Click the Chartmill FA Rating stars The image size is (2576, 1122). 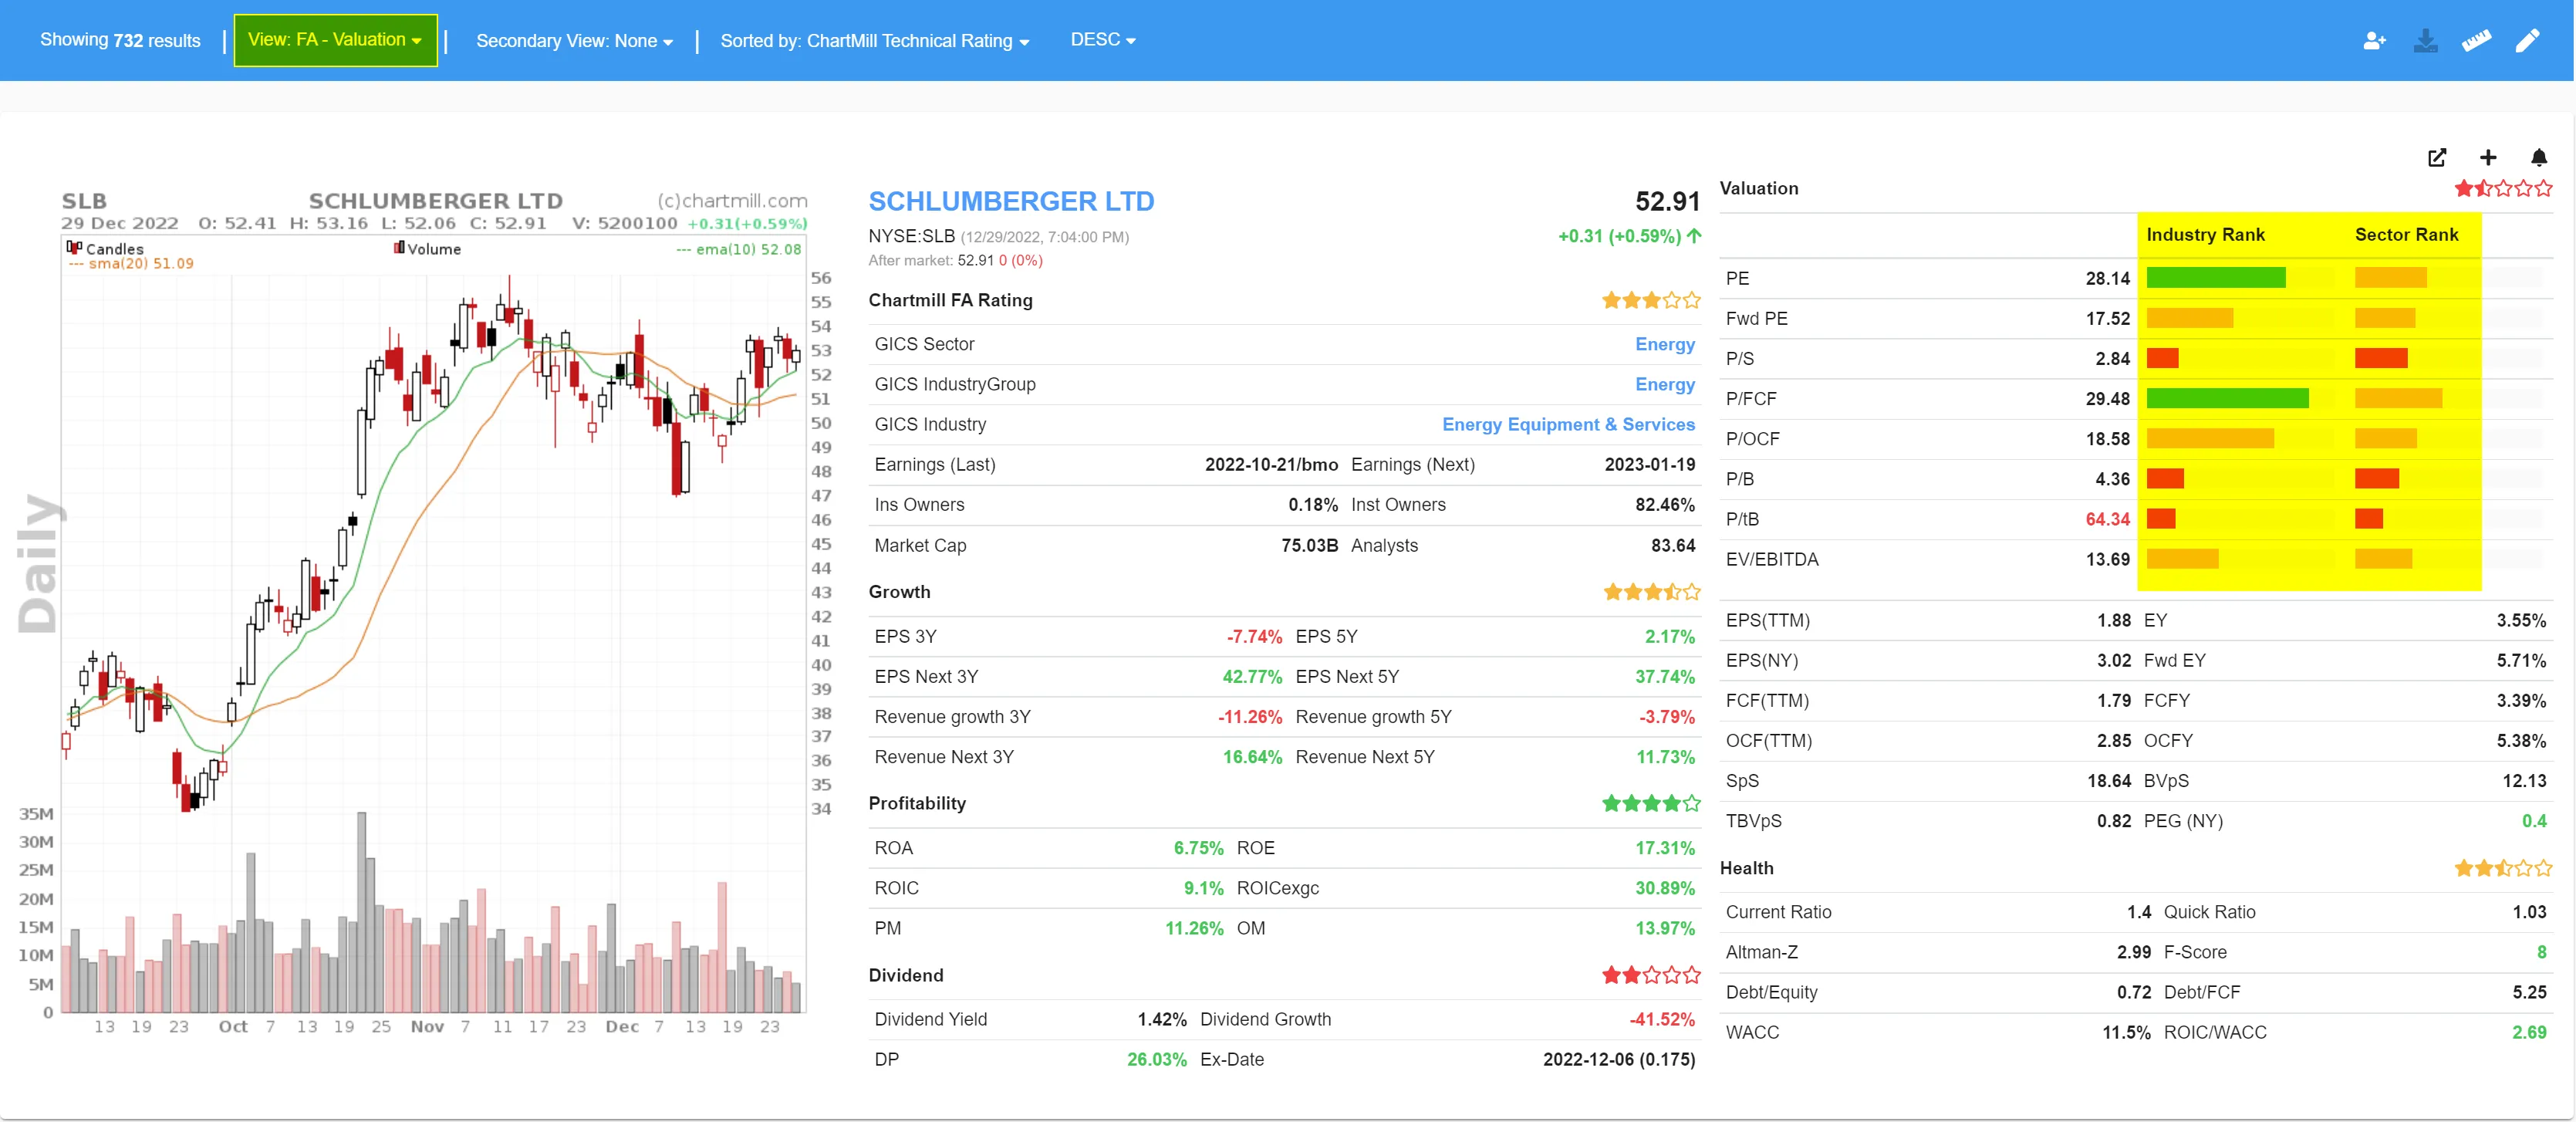tap(1650, 300)
